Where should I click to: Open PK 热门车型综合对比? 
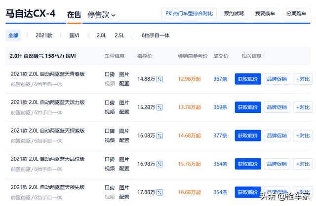189,13
